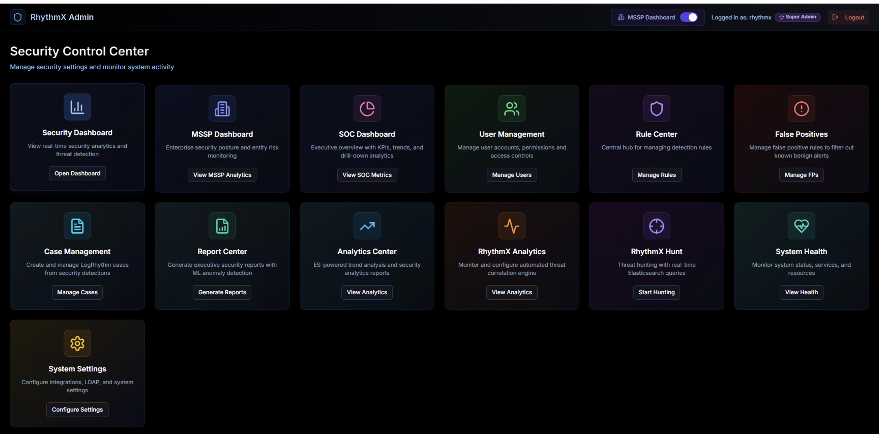Click the Manage Users button

(x=511, y=175)
